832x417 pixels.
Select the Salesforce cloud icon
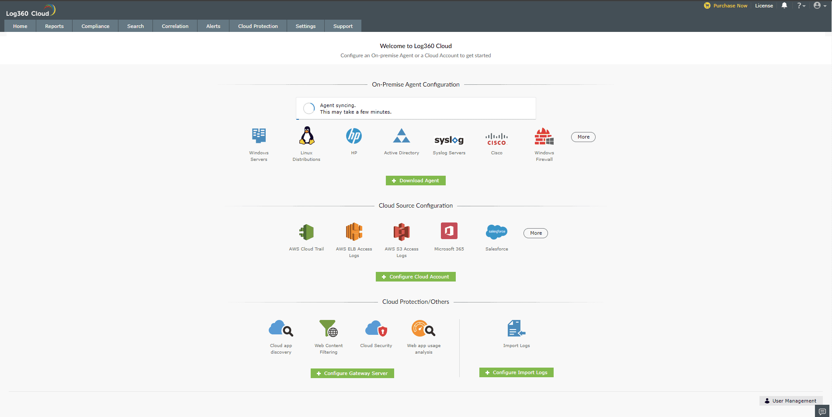tap(497, 232)
